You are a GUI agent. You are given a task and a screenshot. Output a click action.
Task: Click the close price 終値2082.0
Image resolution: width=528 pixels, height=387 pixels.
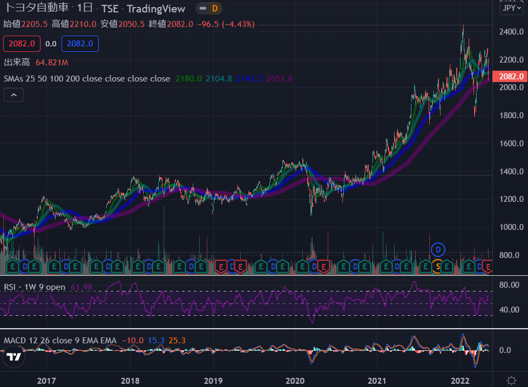point(171,24)
